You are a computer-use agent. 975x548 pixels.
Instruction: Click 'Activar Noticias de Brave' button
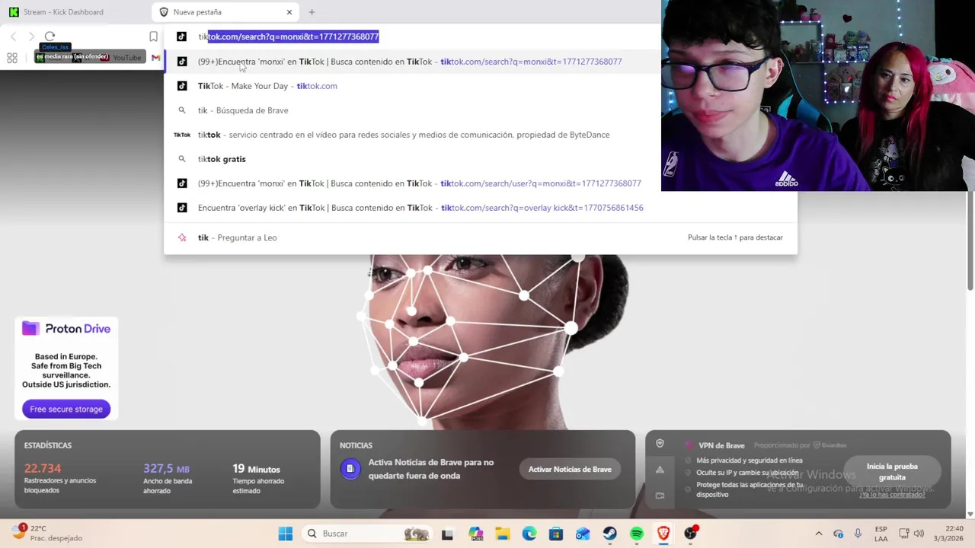coord(570,469)
